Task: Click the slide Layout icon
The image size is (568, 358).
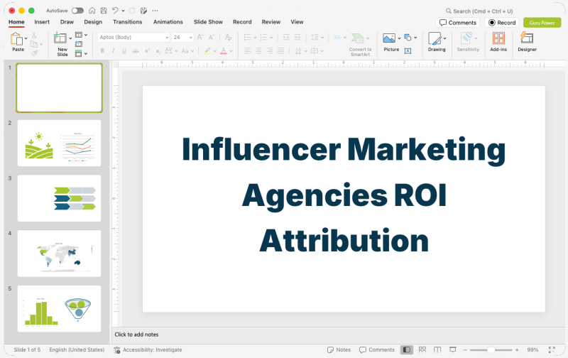Action: (79, 35)
